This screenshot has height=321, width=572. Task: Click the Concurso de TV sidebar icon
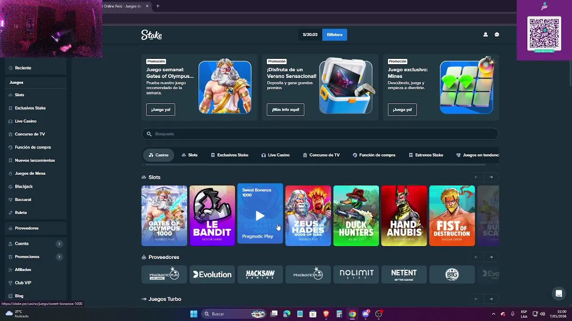pyautogui.click(x=10, y=134)
